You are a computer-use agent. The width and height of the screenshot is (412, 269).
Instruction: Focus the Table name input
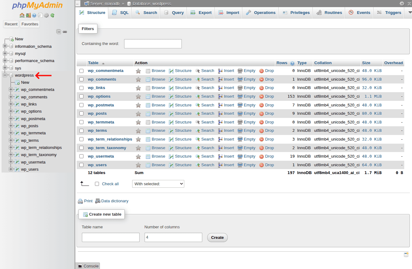pos(111,237)
